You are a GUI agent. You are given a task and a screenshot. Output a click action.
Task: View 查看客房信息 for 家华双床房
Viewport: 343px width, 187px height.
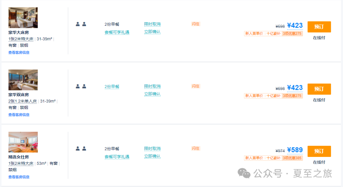19,115
